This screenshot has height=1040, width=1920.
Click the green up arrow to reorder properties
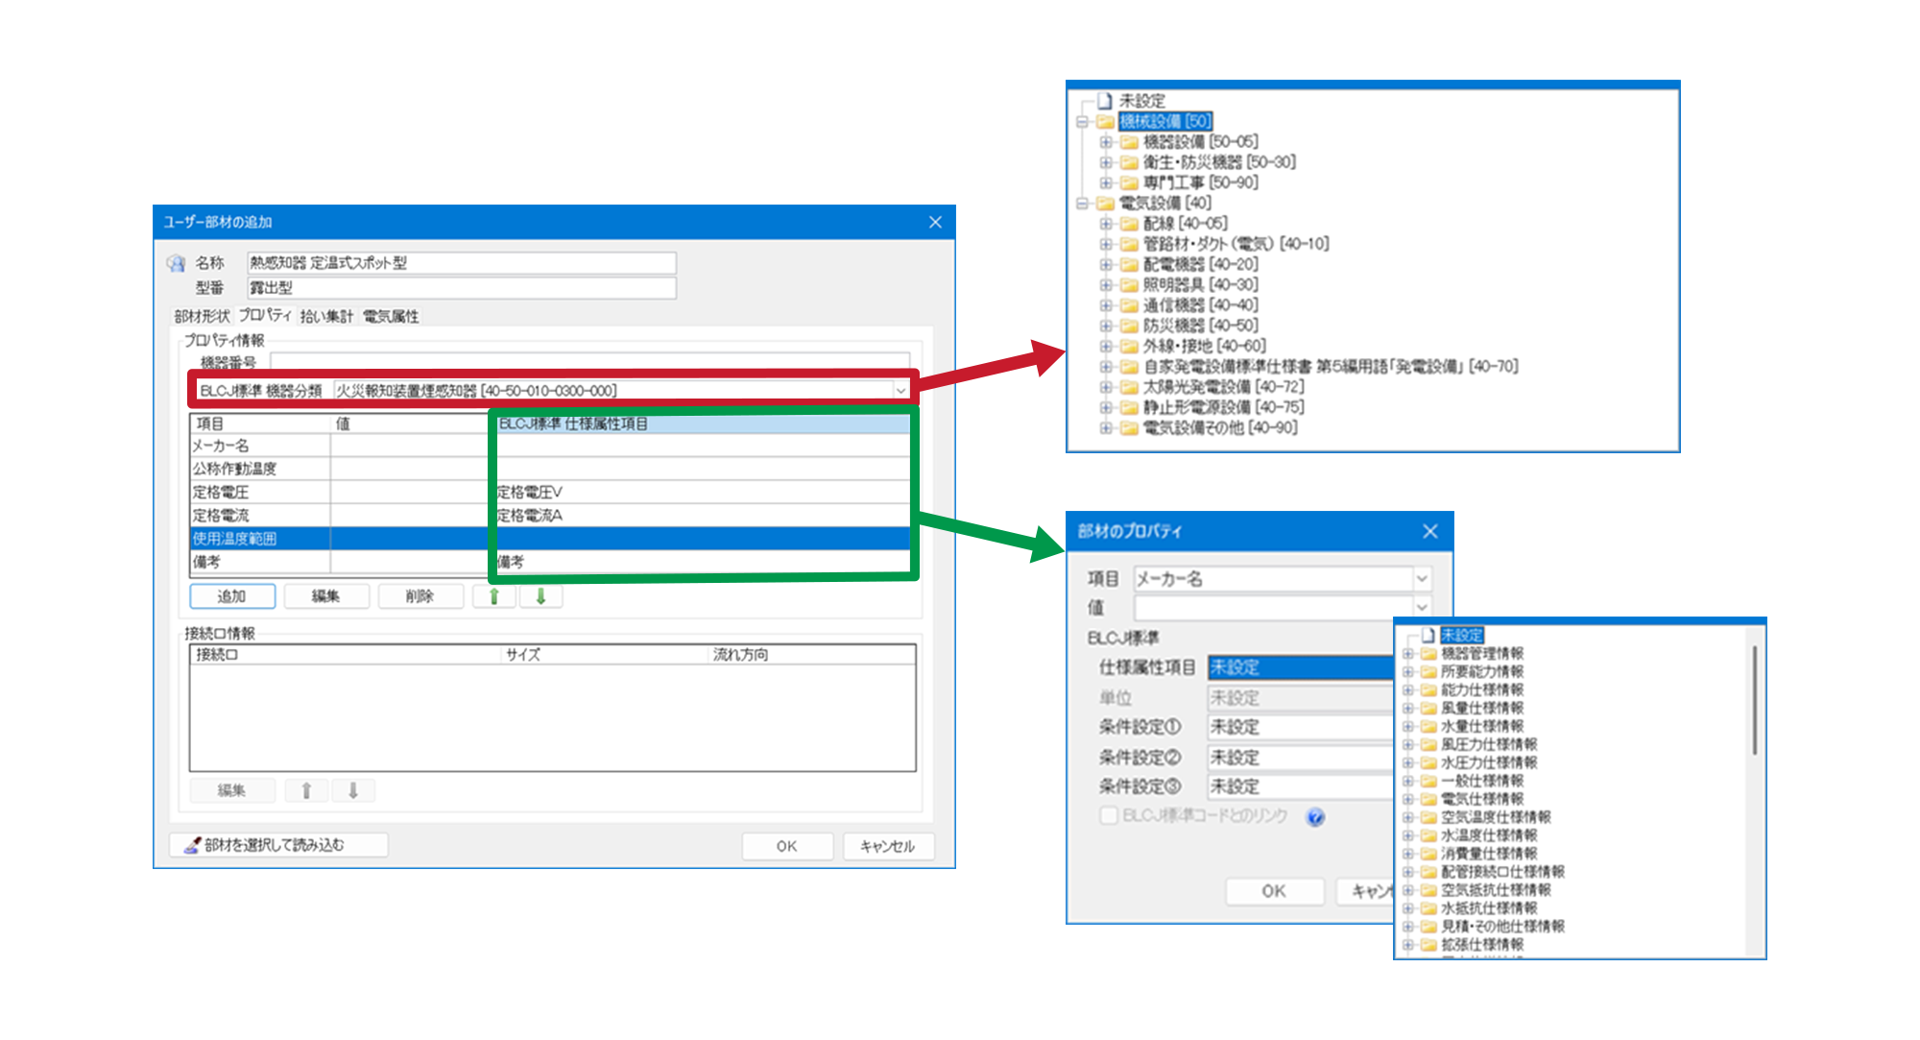coord(493,595)
